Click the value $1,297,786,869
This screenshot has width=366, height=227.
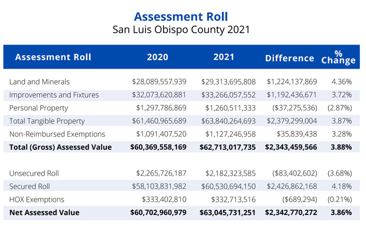tap(161, 108)
